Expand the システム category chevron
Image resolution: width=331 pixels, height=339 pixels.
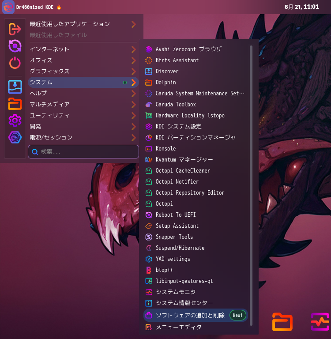pos(134,83)
